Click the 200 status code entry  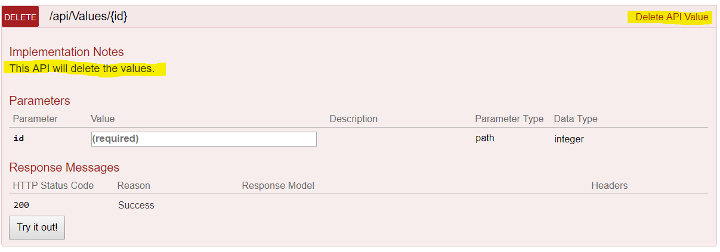point(21,205)
